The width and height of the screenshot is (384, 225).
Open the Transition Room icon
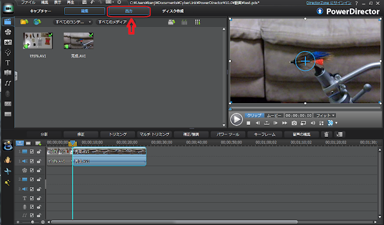(x=8, y=73)
